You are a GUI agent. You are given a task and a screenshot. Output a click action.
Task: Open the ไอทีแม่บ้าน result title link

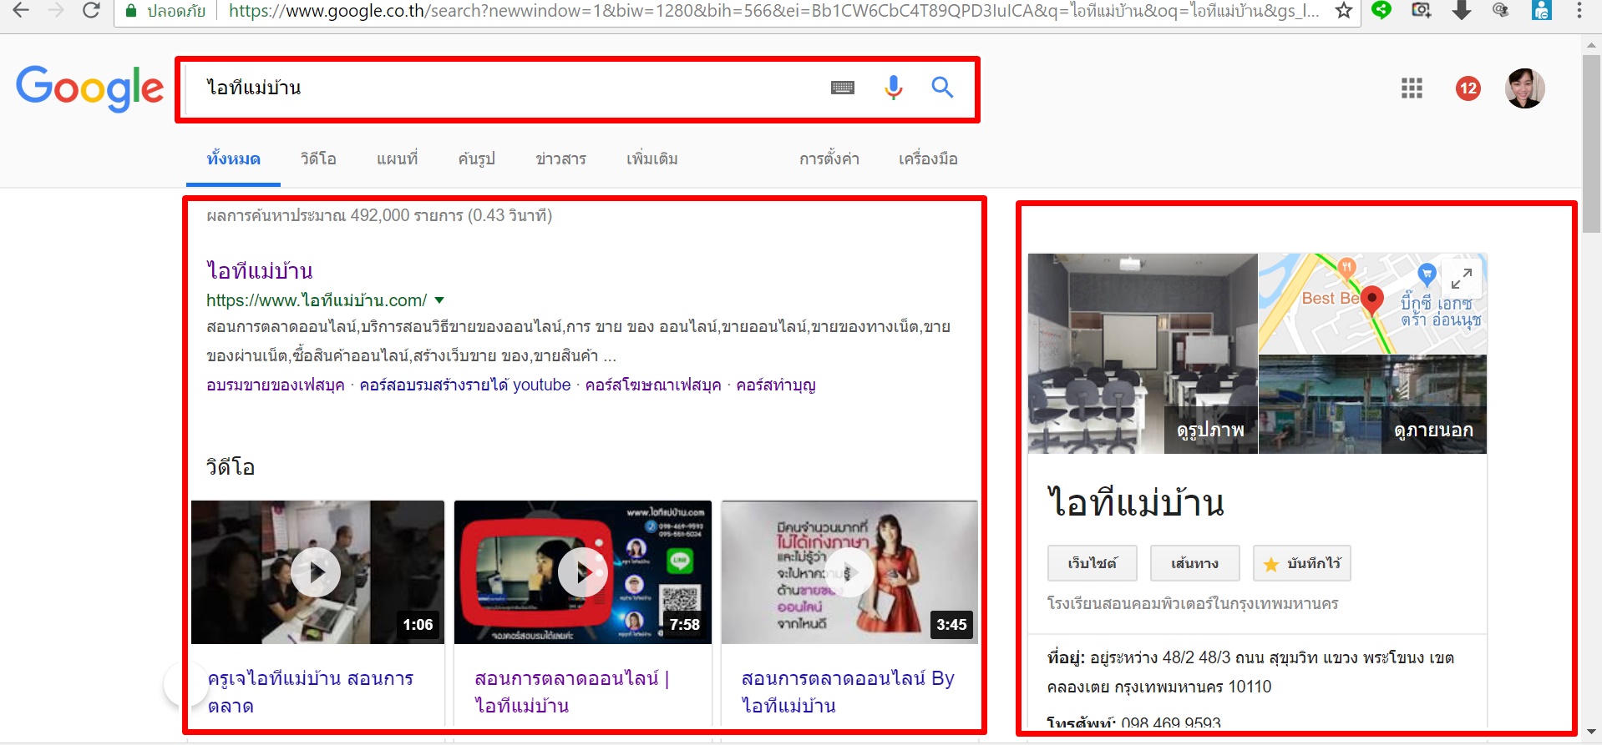click(260, 270)
